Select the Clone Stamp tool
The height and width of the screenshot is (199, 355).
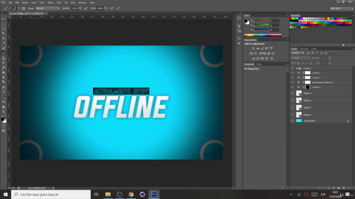click(x=4, y=58)
